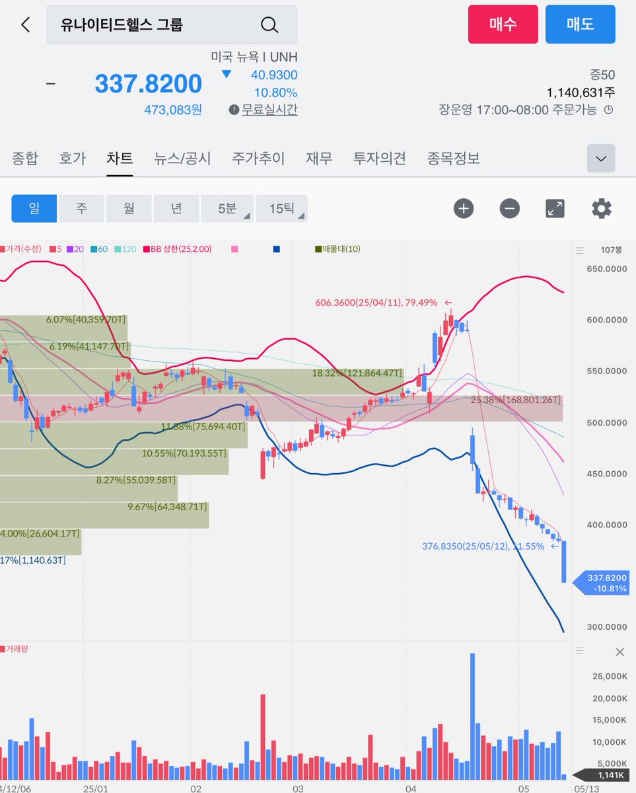The image size is (636, 793).
Task: Open the 투자의견 tab
Action: (x=380, y=159)
